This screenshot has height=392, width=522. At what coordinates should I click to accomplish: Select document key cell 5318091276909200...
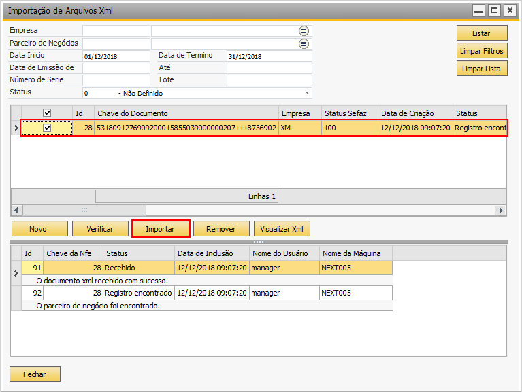(x=186, y=128)
